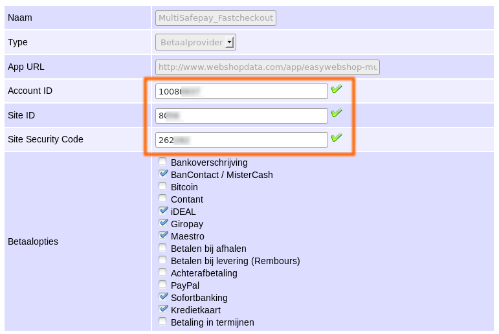This screenshot has height=334, width=499.
Task: Click the Naam field with MultiSafepay_Fastcheckout
Action: 216,18
